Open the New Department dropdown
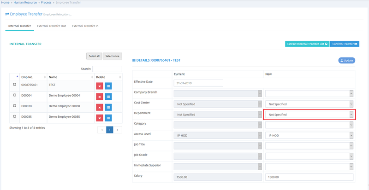Image resolution: width=369 pixels, height=190 pixels. [x=309, y=115]
